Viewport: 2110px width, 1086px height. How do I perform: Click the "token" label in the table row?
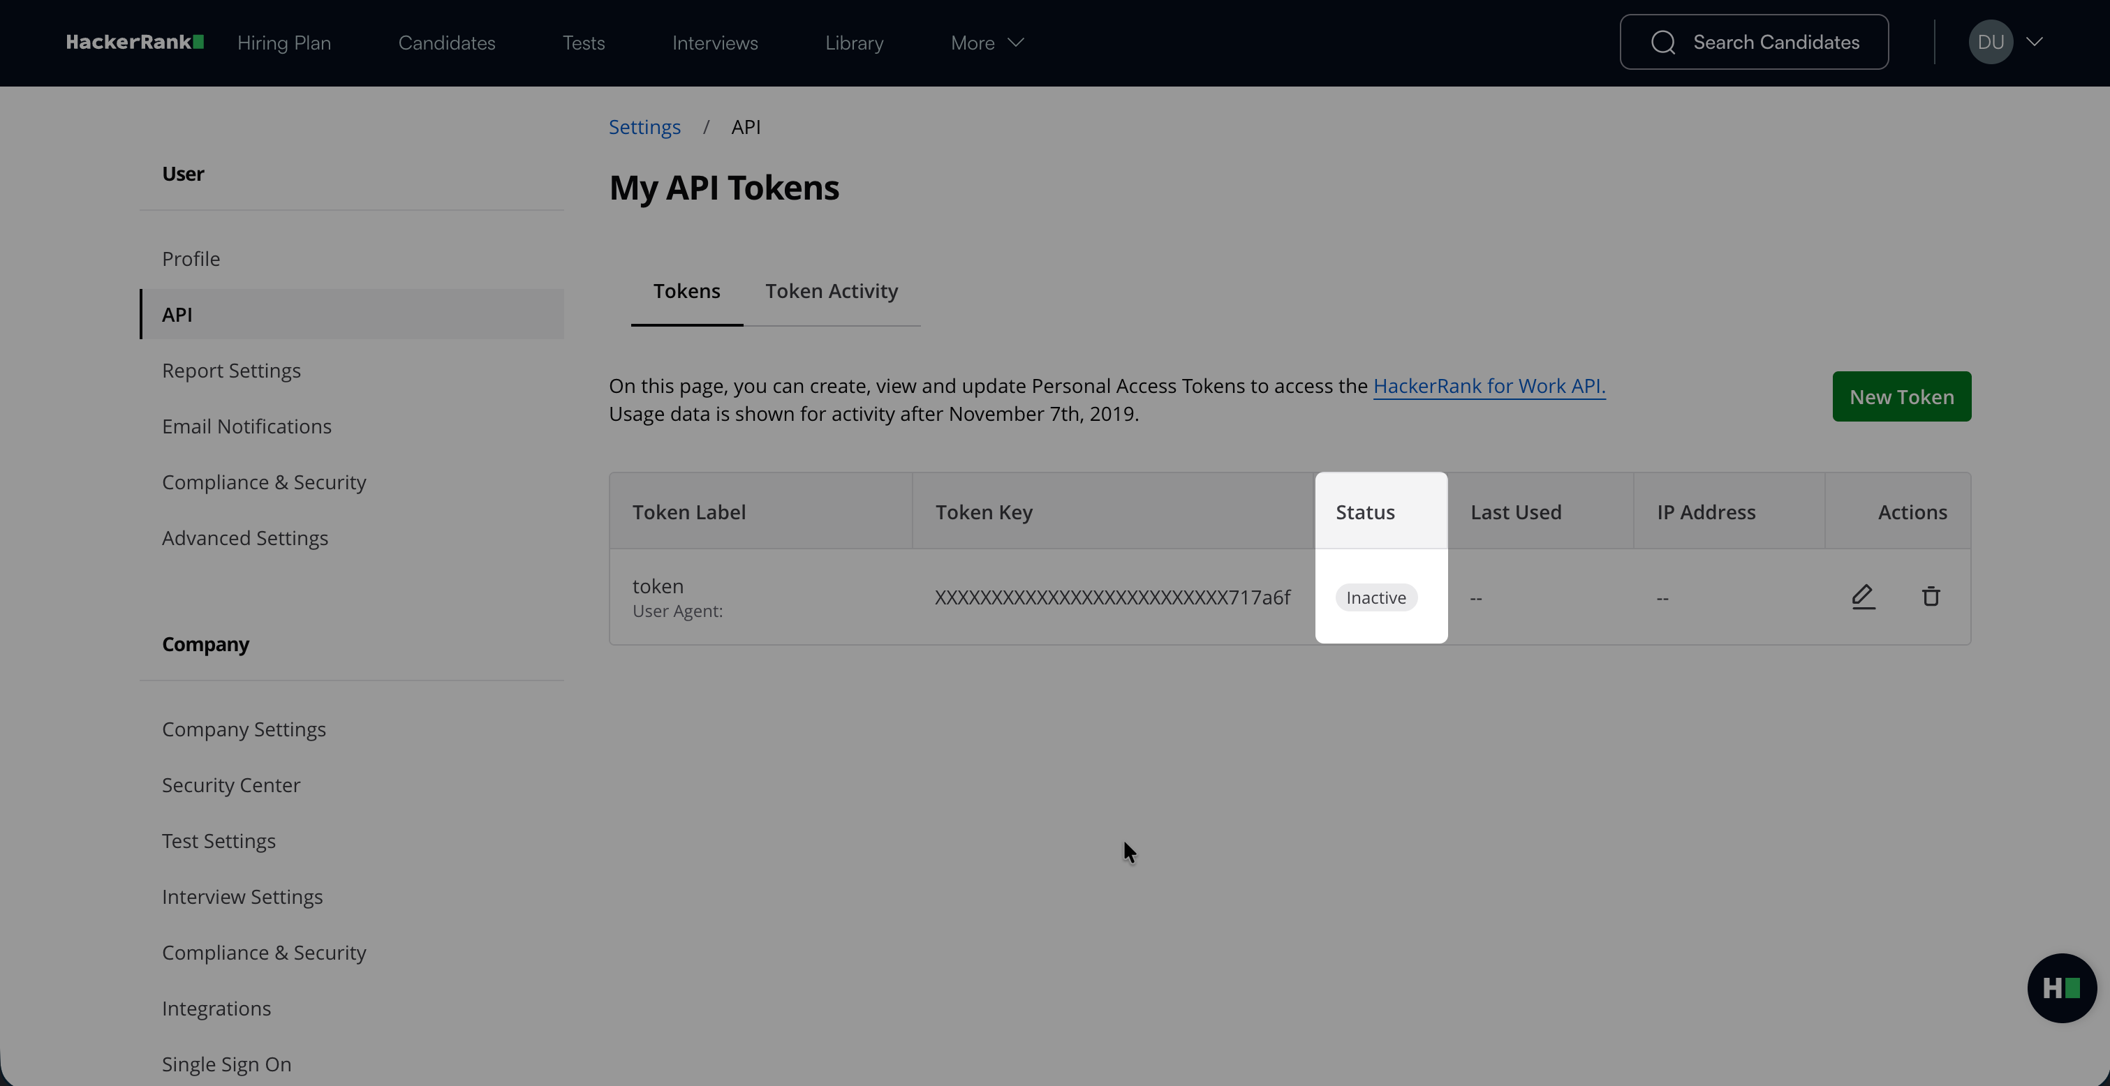click(x=658, y=586)
